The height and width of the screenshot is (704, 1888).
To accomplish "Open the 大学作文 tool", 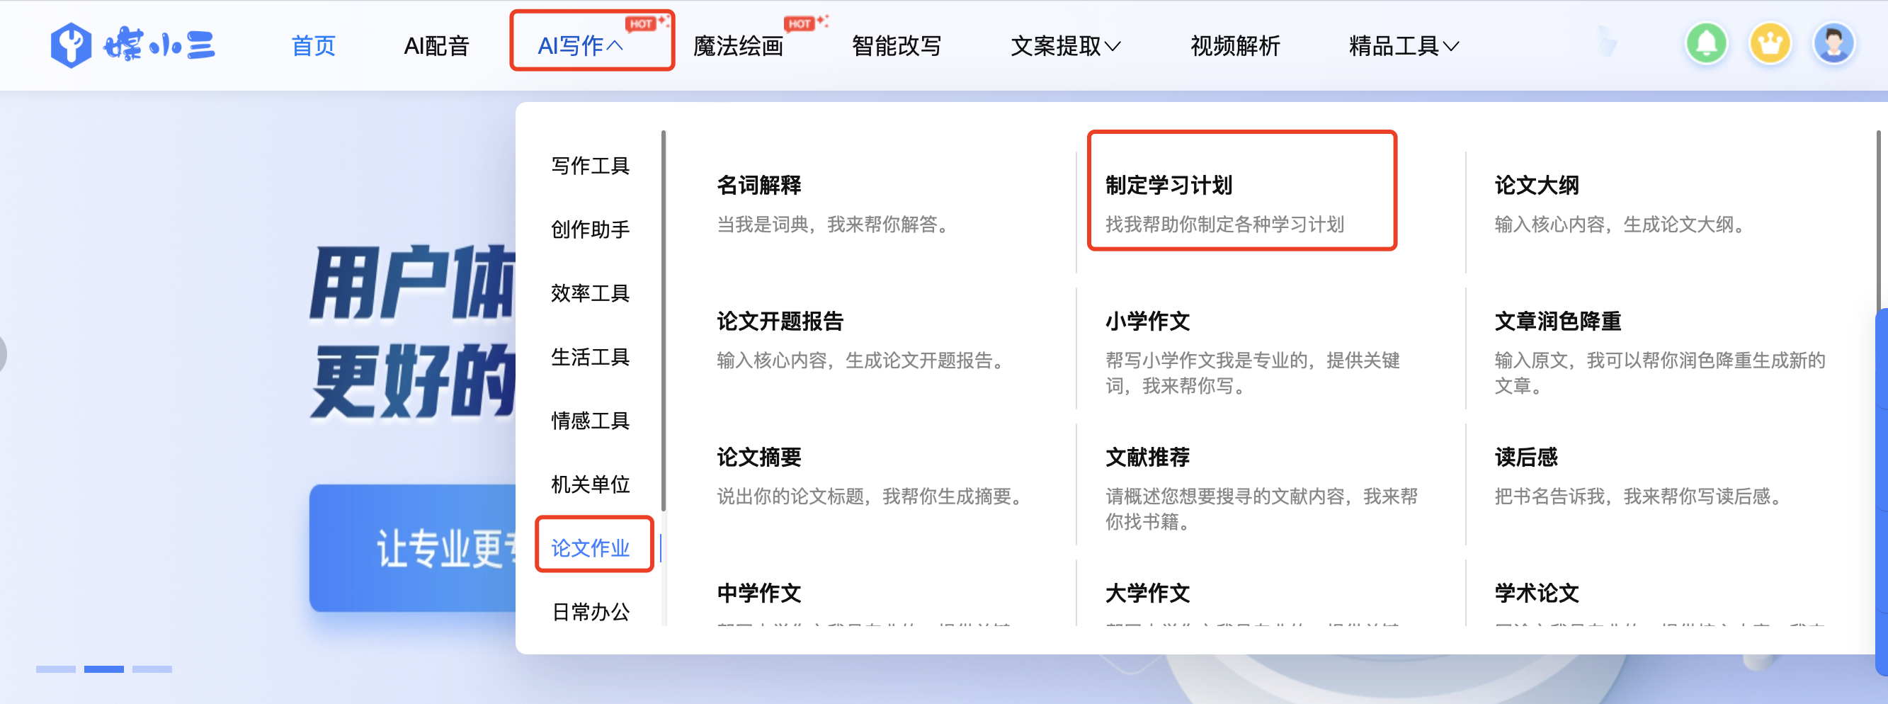I will coord(1148,594).
